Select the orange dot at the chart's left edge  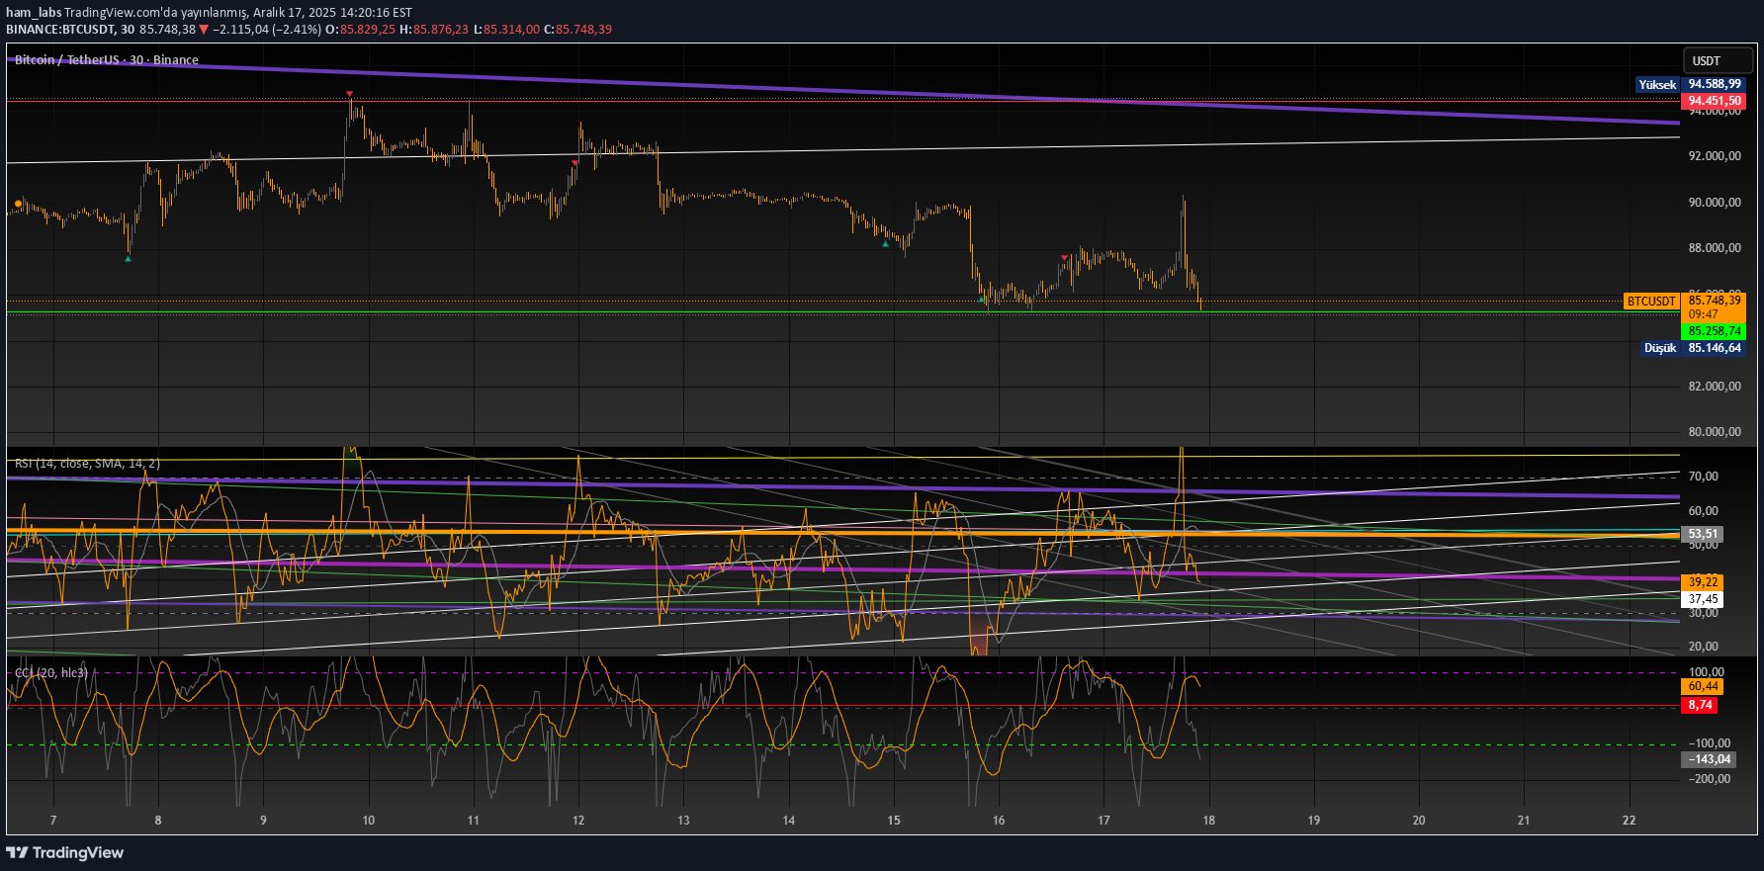point(18,204)
